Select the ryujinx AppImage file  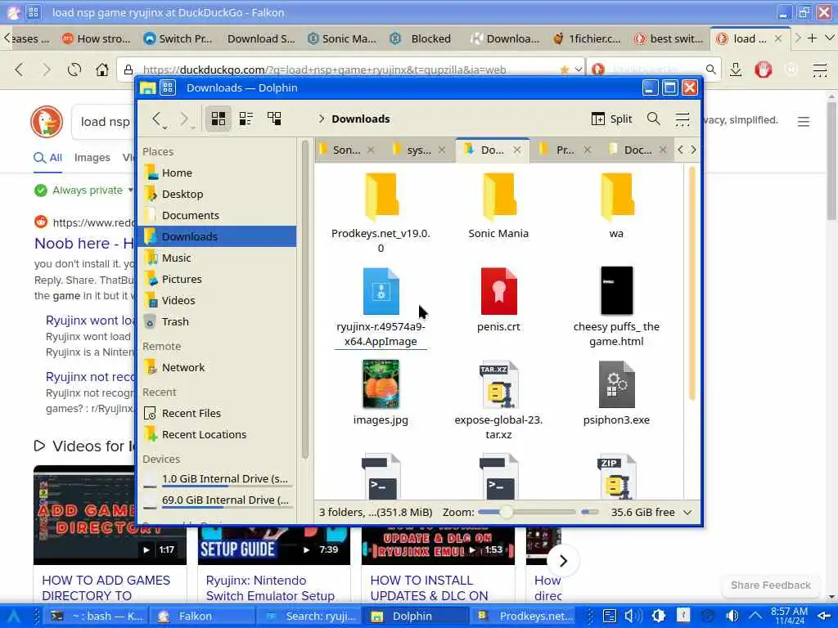(x=381, y=307)
